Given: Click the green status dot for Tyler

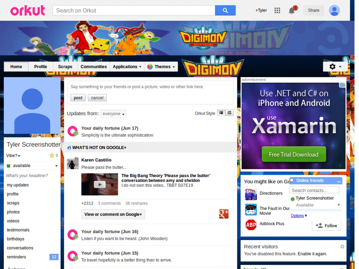Looking at the screenshot, I should point(292,199).
